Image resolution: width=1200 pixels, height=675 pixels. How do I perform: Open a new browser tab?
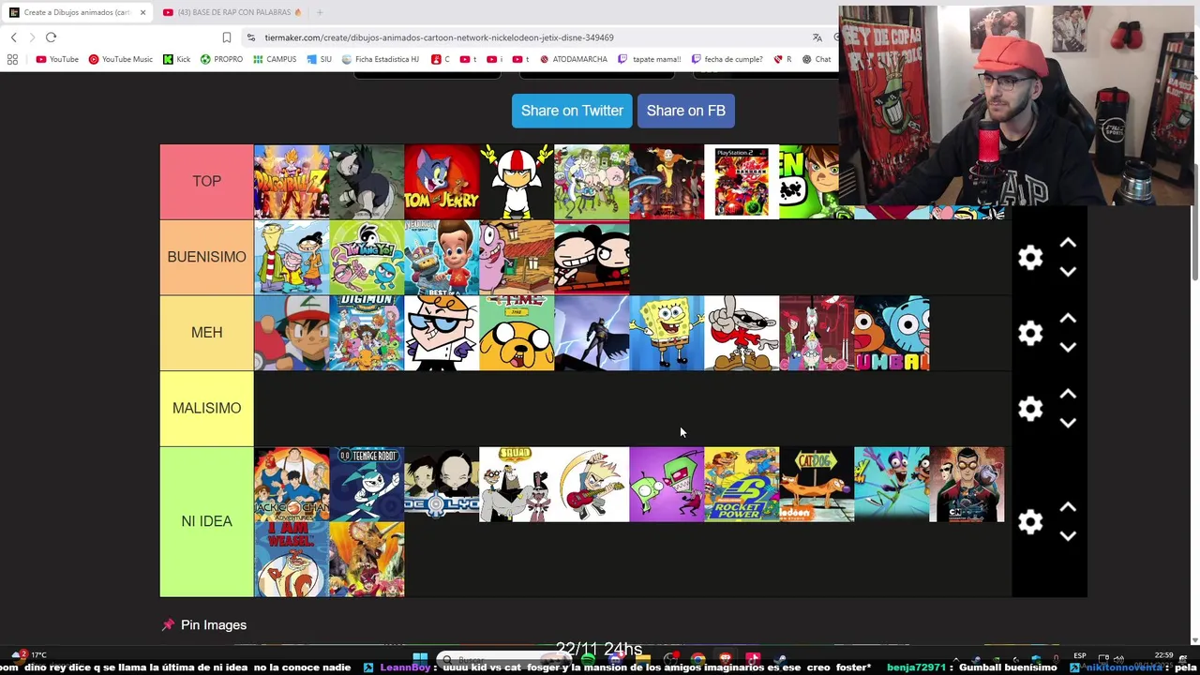tap(320, 12)
